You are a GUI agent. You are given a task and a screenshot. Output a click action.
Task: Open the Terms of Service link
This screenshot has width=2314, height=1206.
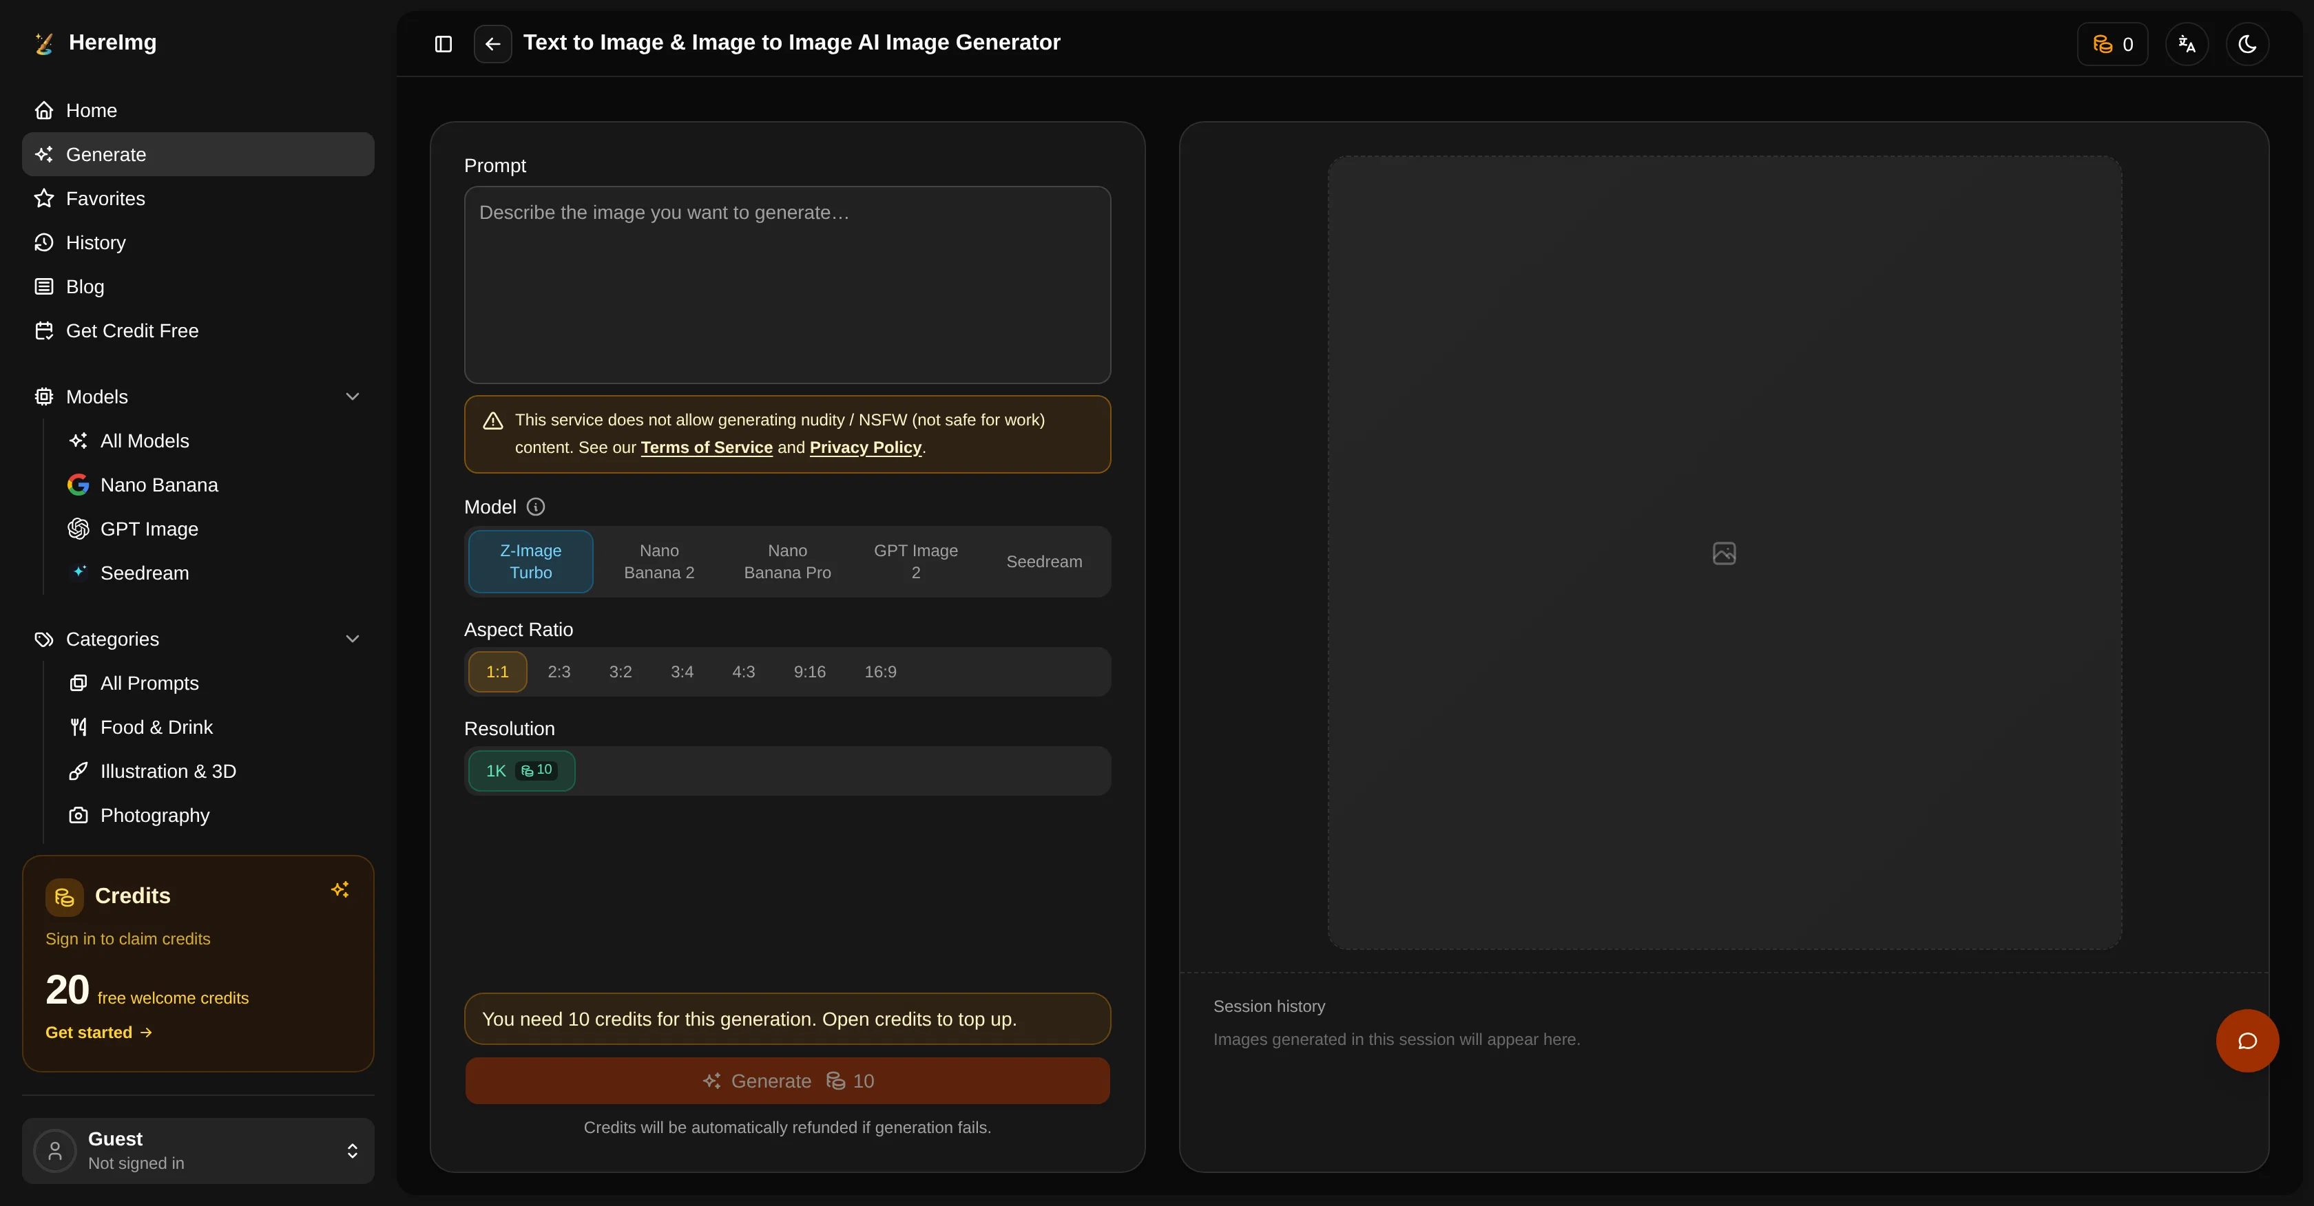707,447
